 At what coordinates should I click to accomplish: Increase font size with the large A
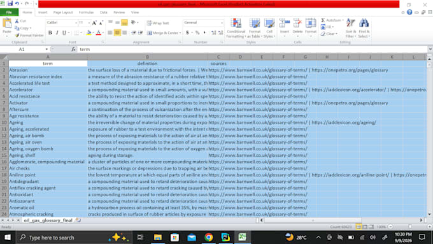click(x=94, y=23)
